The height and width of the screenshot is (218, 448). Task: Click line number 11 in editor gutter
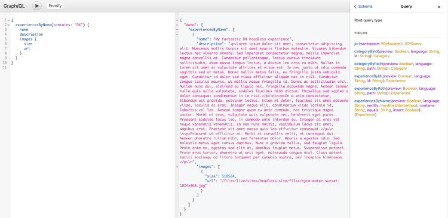(5, 67)
